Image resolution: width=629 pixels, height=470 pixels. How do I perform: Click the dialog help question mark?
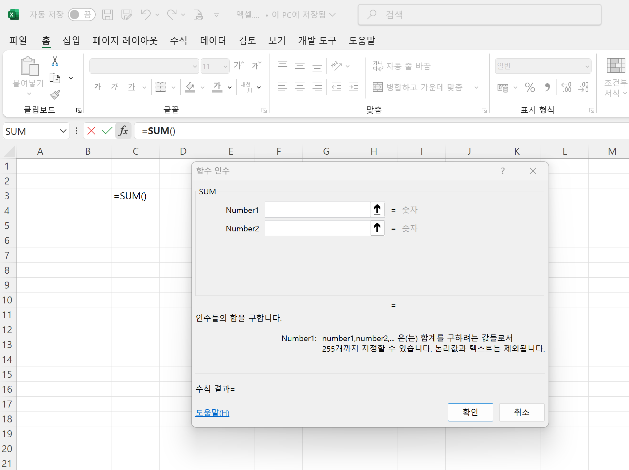[x=503, y=171]
